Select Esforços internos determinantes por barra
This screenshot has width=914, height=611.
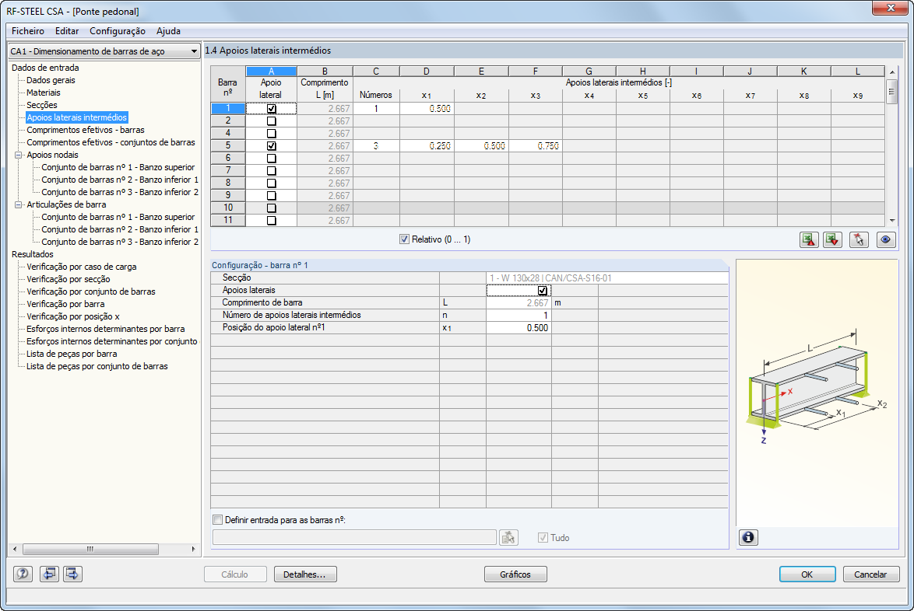click(106, 329)
